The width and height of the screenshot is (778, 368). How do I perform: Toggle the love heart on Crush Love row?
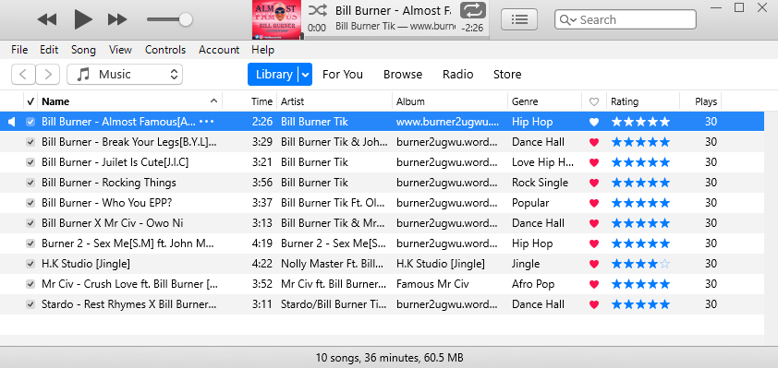594,285
